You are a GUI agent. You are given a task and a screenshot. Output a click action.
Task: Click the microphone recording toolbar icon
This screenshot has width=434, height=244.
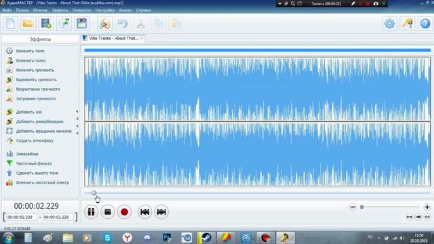(x=104, y=24)
